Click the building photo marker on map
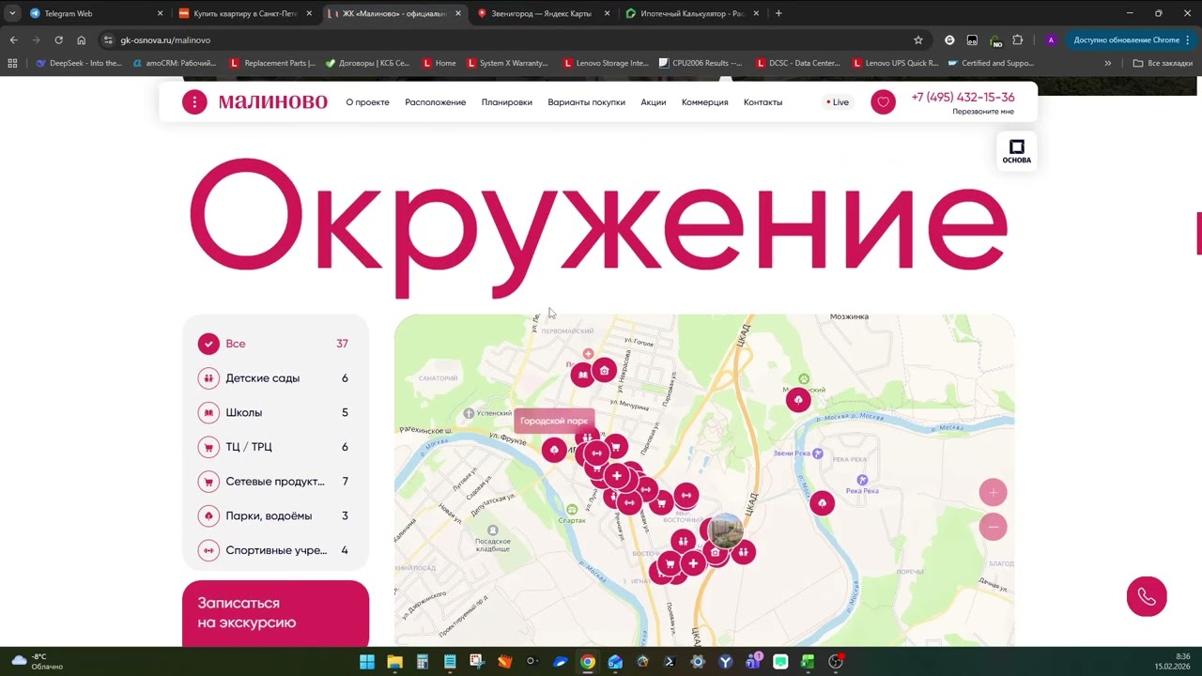1202x676 pixels. (725, 530)
